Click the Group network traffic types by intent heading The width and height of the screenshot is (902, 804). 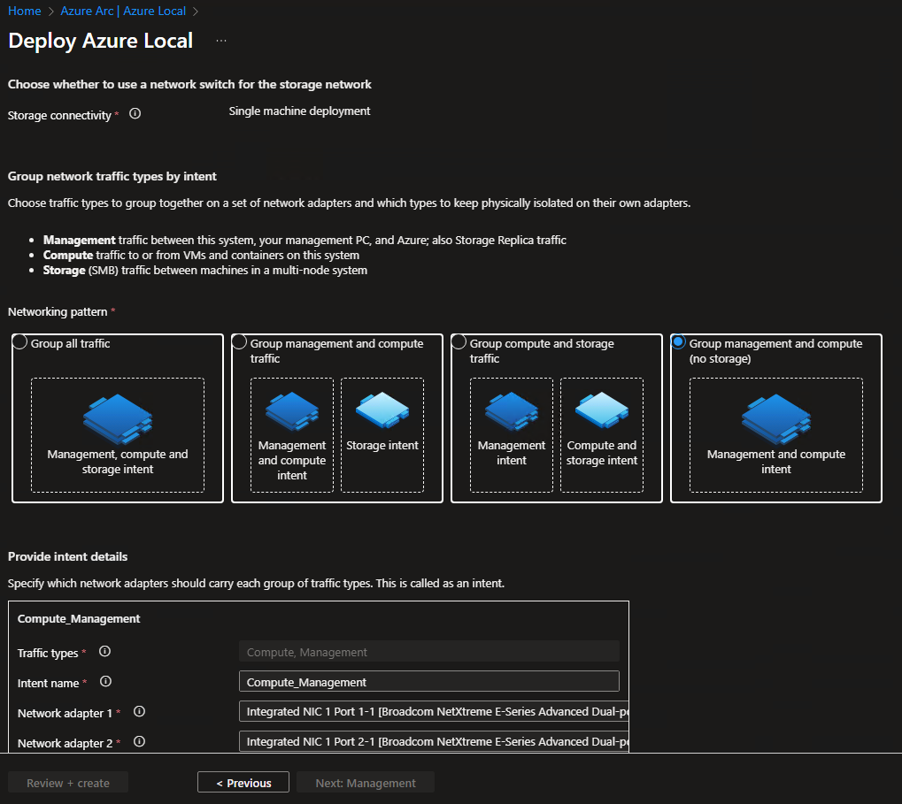pos(112,176)
